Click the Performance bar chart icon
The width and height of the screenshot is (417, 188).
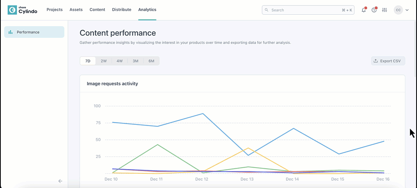tap(11, 32)
